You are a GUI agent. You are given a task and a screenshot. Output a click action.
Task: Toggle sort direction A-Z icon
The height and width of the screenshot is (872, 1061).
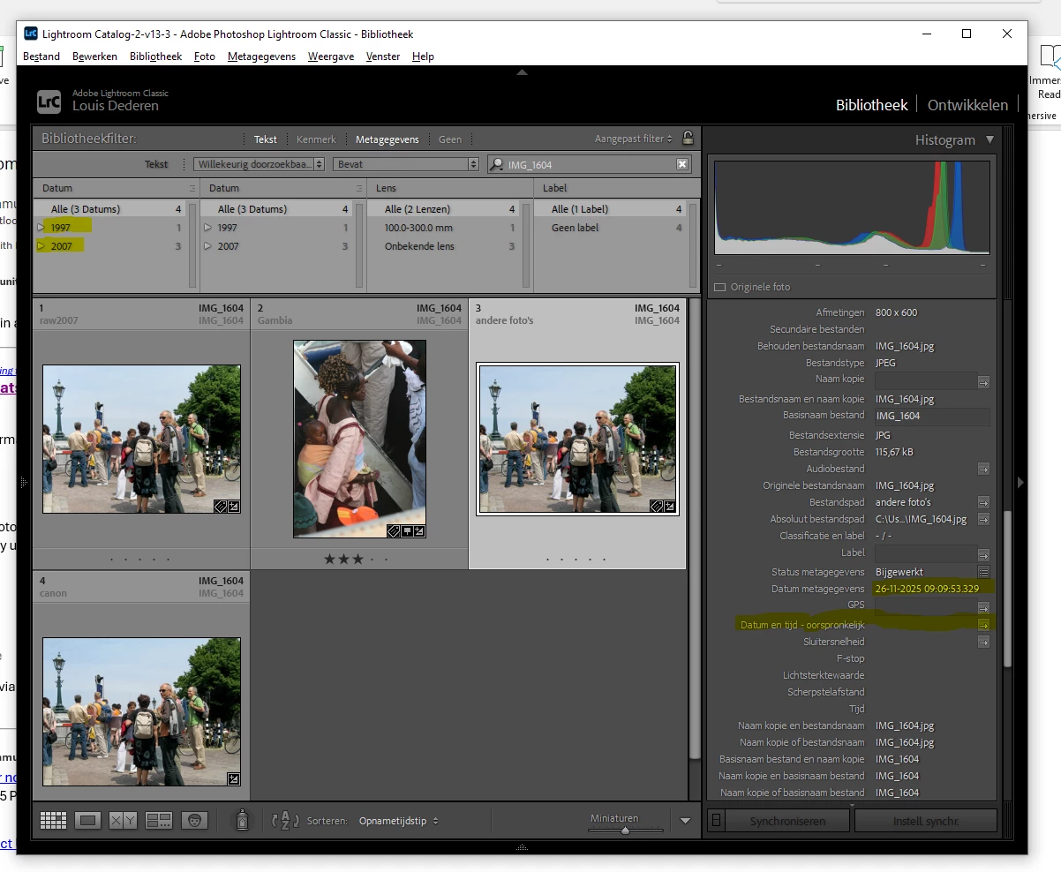click(285, 821)
